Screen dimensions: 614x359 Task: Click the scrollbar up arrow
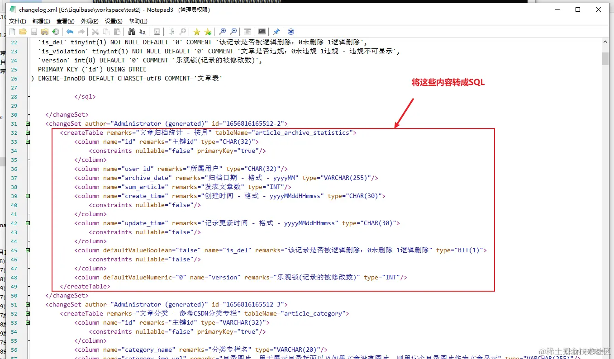(x=605, y=42)
